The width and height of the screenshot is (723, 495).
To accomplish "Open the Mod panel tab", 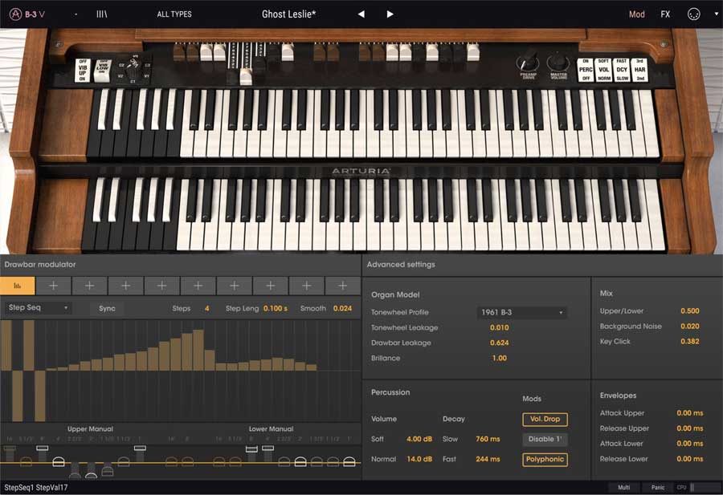I will 637,14.
